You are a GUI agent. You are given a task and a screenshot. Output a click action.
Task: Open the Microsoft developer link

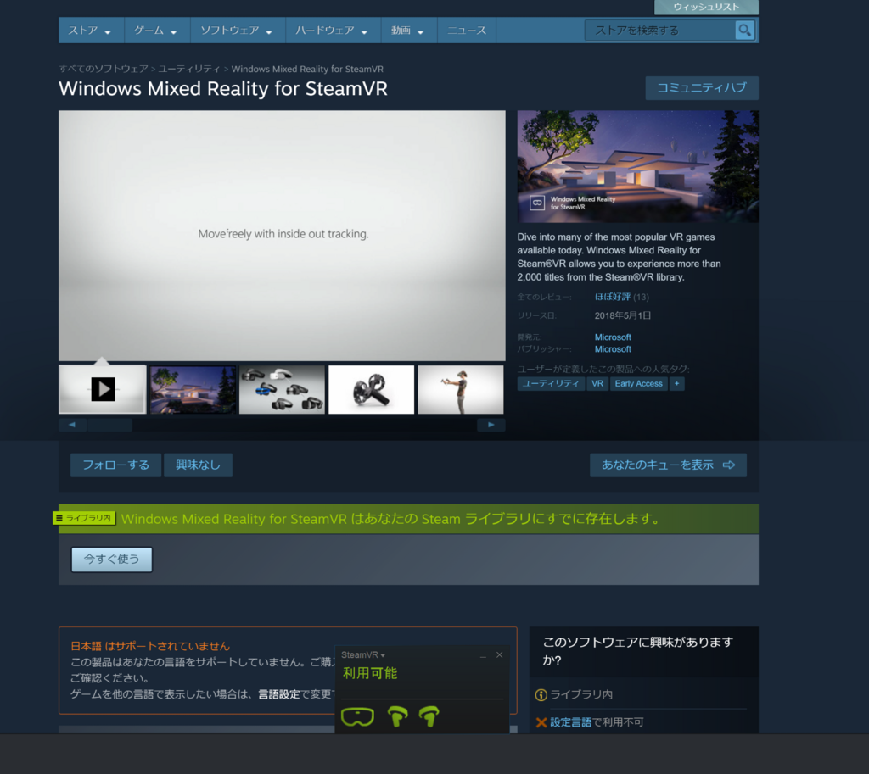[x=613, y=337]
